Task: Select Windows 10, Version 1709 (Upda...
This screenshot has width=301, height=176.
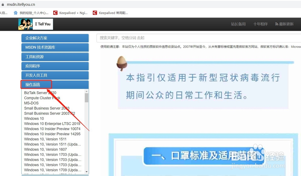Action: tap(53, 170)
